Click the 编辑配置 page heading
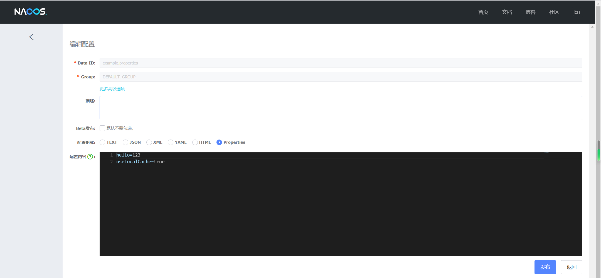This screenshot has height=278, width=601. click(x=82, y=44)
